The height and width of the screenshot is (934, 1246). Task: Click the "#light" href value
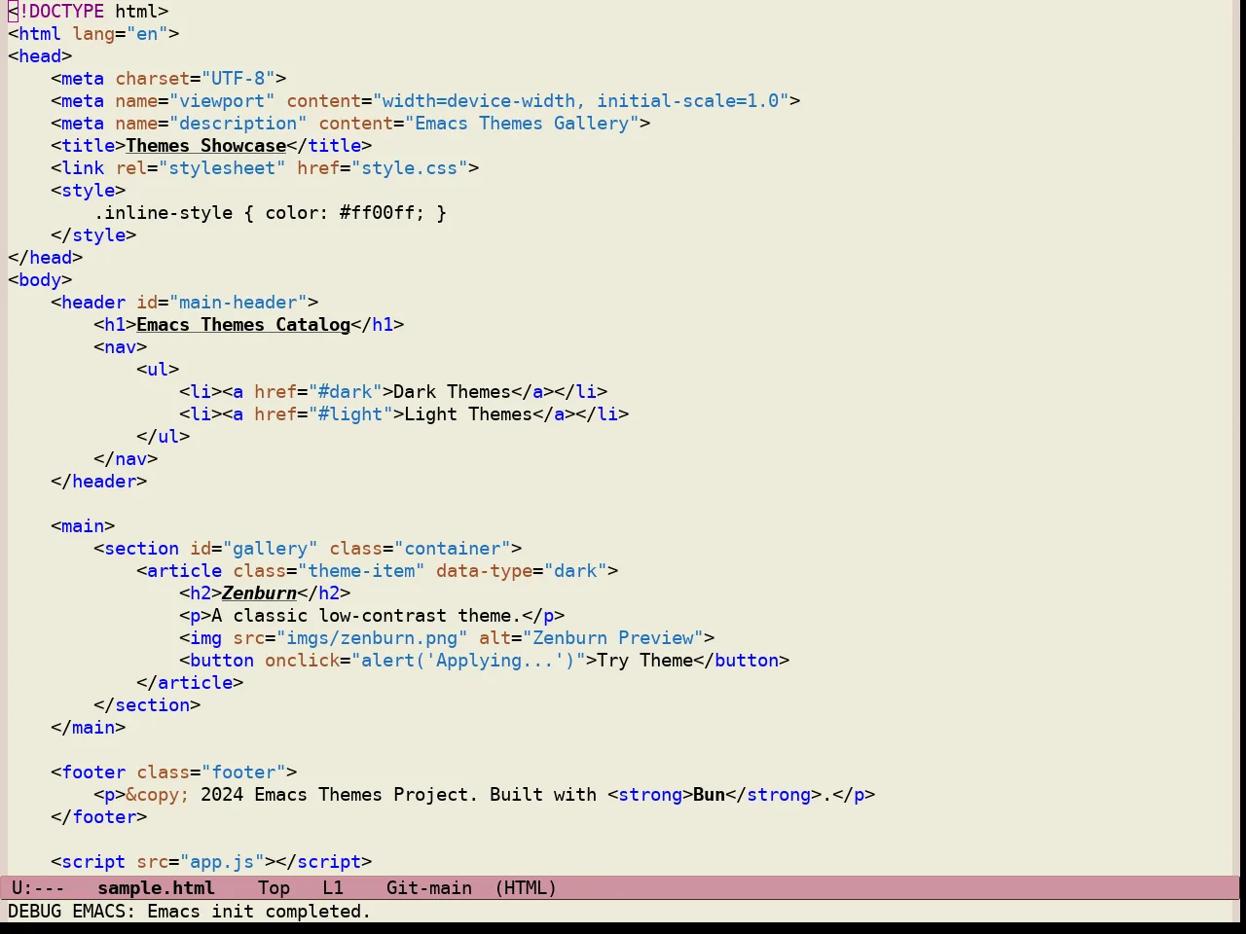tap(350, 414)
